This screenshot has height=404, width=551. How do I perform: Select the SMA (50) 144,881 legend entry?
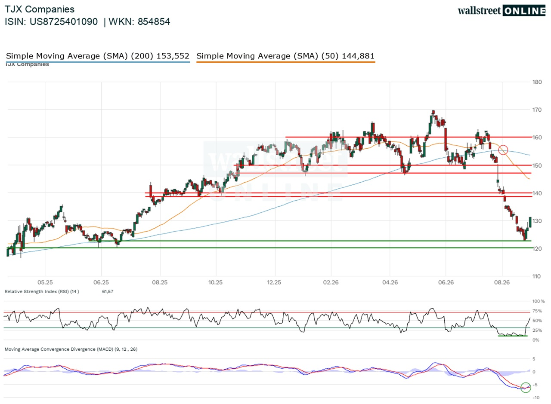pyautogui.click(x=285, y=56)
